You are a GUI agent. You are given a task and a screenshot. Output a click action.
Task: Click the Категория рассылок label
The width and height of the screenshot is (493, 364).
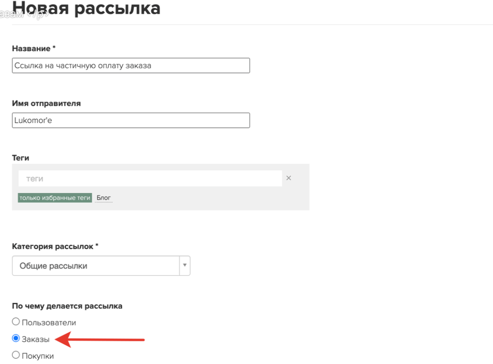pyautogui.click(x=55, y=246)
